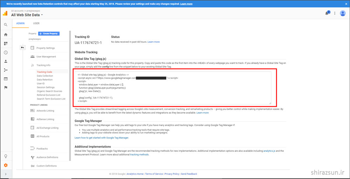Click the Adwords Linking icon
The width and height of the screenshot is (350, 179).
[x=32, y=111]
